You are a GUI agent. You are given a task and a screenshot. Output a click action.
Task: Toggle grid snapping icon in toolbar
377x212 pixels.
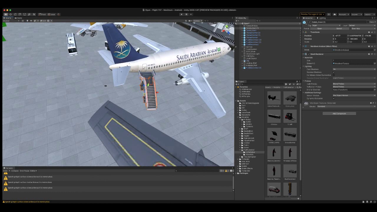pyautogui.click(x=58, y=14)
